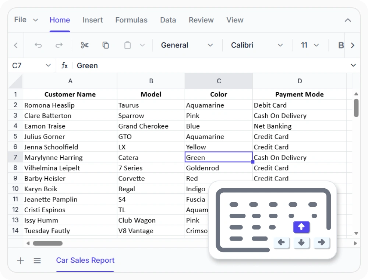The height and width of the screenshot is (280, 368).
Task: Click the horizontal scrollbar thumb
Action: point(47,244)
